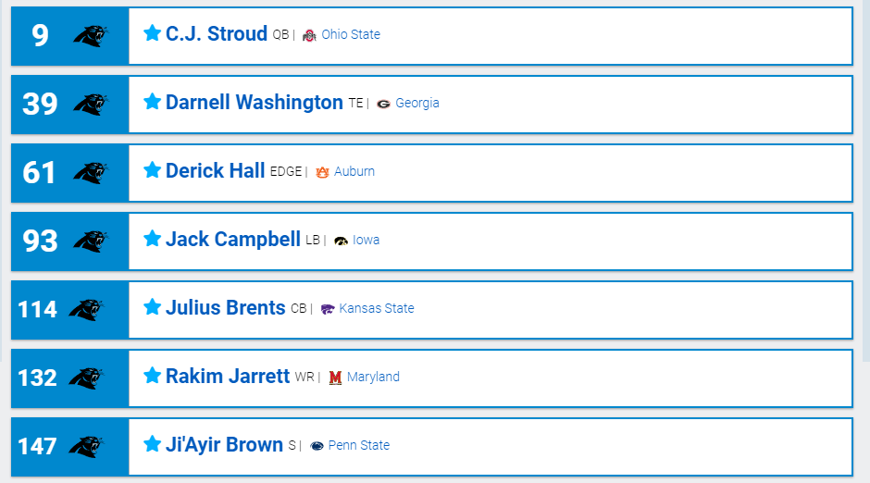Click the pick number 147 cell
The height and width of the screenshot is (483, 870).
coord(37,446)
